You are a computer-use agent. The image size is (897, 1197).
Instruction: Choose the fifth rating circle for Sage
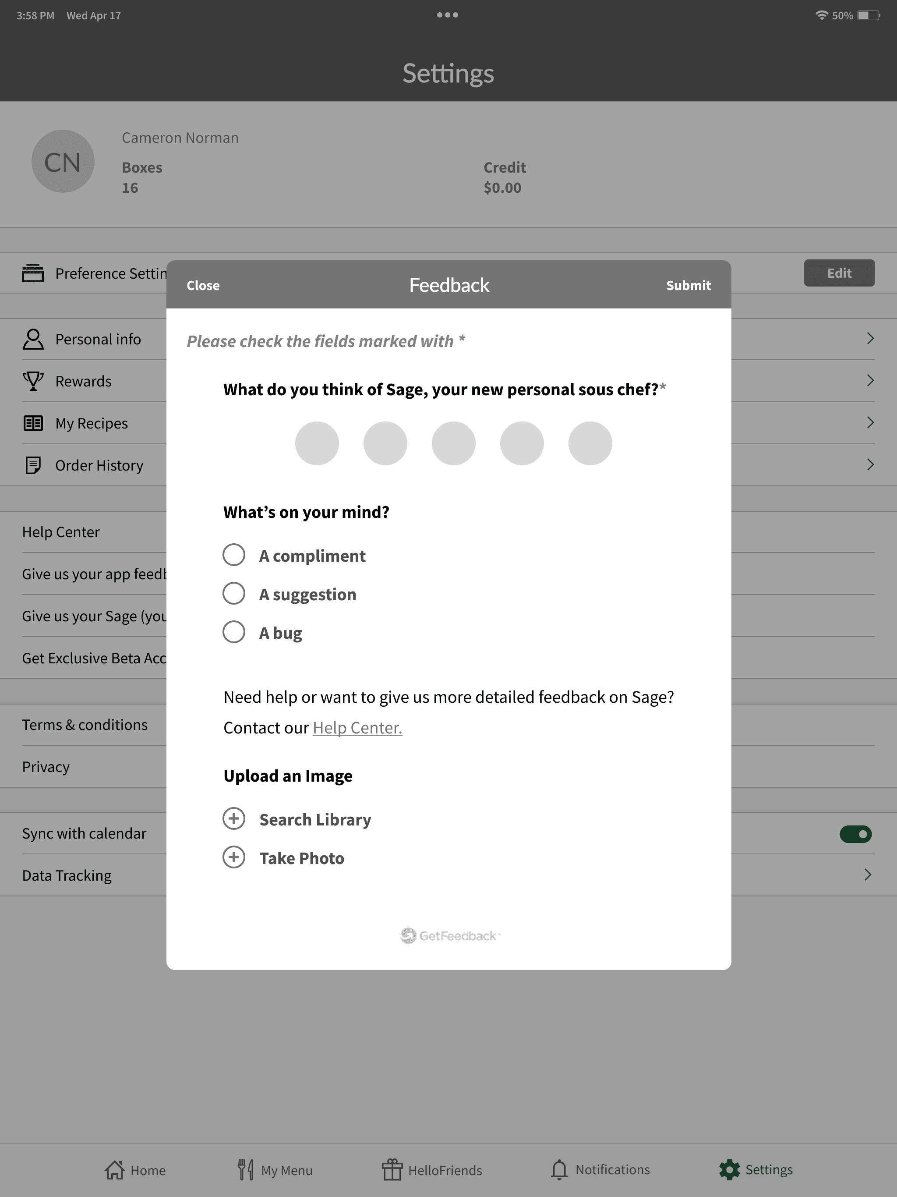click(x=590, y=443)
